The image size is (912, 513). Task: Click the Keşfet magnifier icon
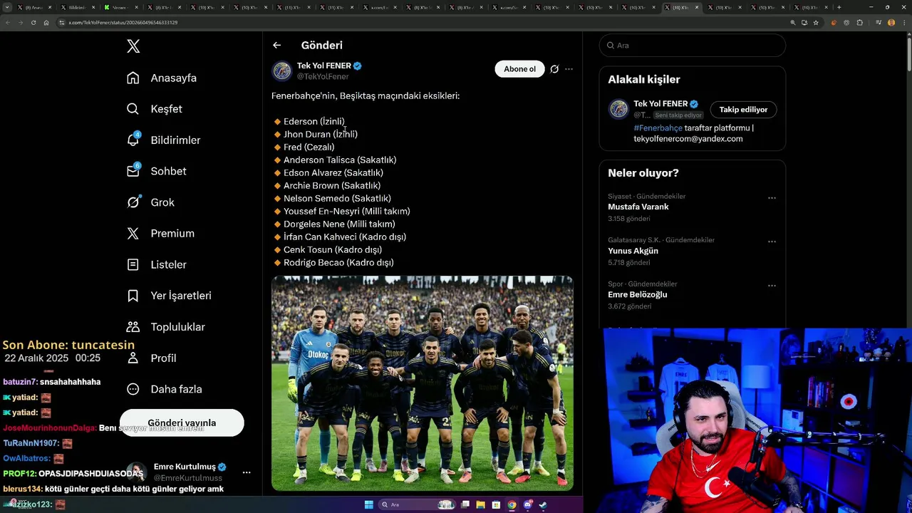click(x=133, y=109)
